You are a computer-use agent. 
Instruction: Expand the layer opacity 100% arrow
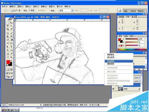pyautogui.click(x=140, y=77)
